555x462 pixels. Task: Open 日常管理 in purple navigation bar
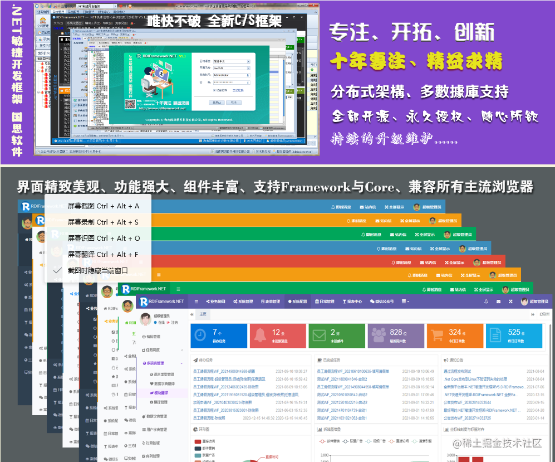[x=325, y=301]
